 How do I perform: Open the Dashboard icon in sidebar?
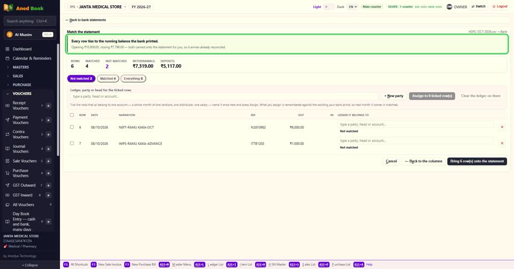(x=7, y=49)
